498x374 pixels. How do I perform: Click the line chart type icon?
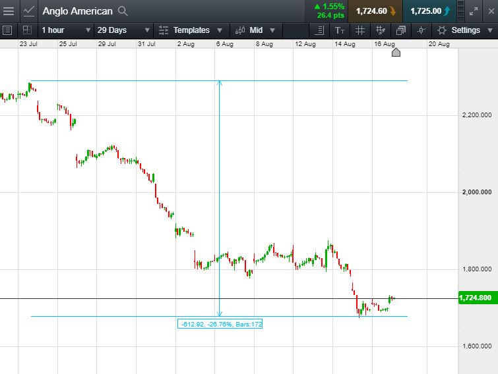pyautogui.click(x=28, y=11)
